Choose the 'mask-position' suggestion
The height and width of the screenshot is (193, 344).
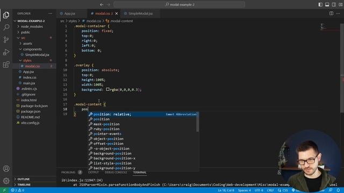142,124
